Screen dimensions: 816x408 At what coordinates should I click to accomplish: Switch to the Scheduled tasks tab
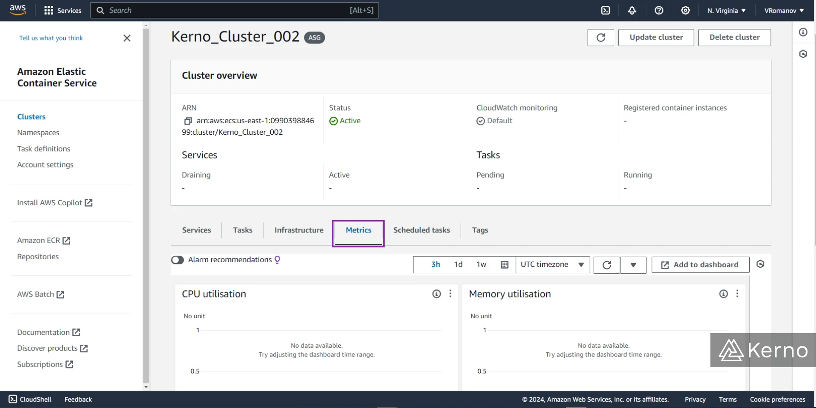point(421,230)
